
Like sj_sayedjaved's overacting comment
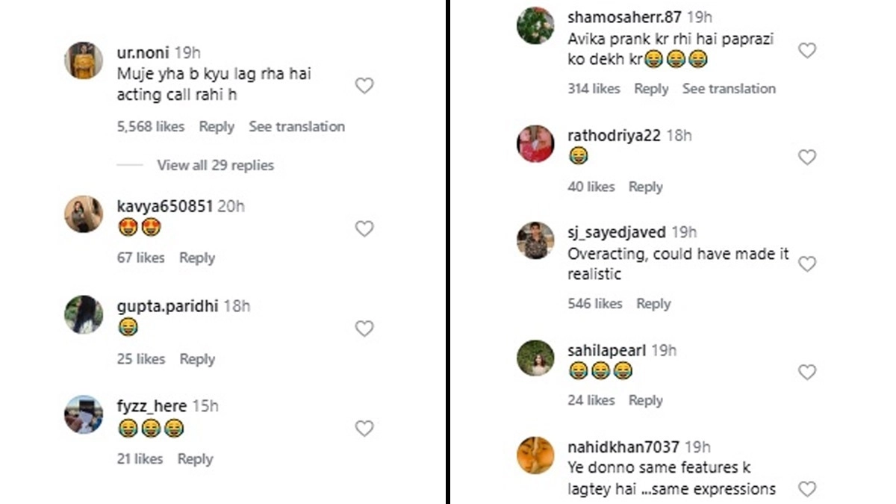point(806,264)
